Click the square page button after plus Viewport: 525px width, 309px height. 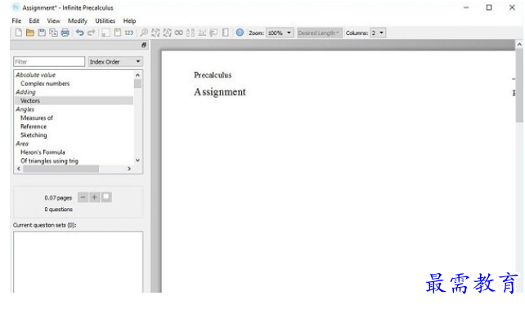pos(106,197)
